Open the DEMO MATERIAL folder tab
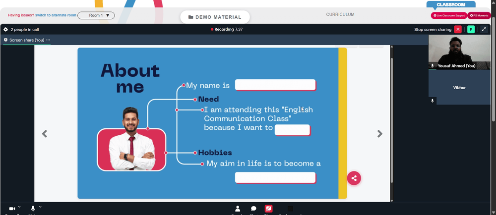The width and height of the screenshot is (496, 215). pyautogui.click(x=215, y=17)
